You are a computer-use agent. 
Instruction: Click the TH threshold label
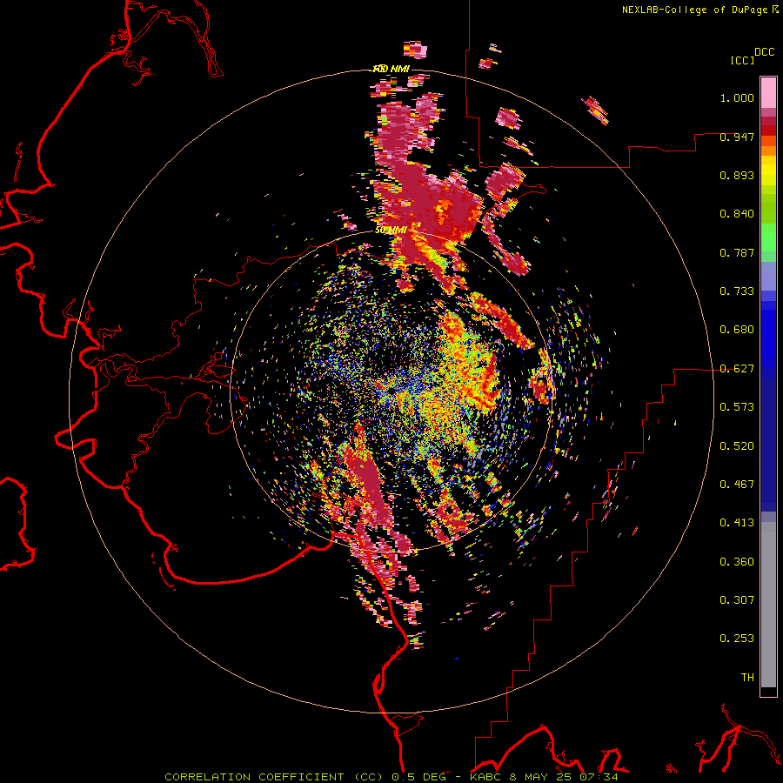(x=747, y=678)
